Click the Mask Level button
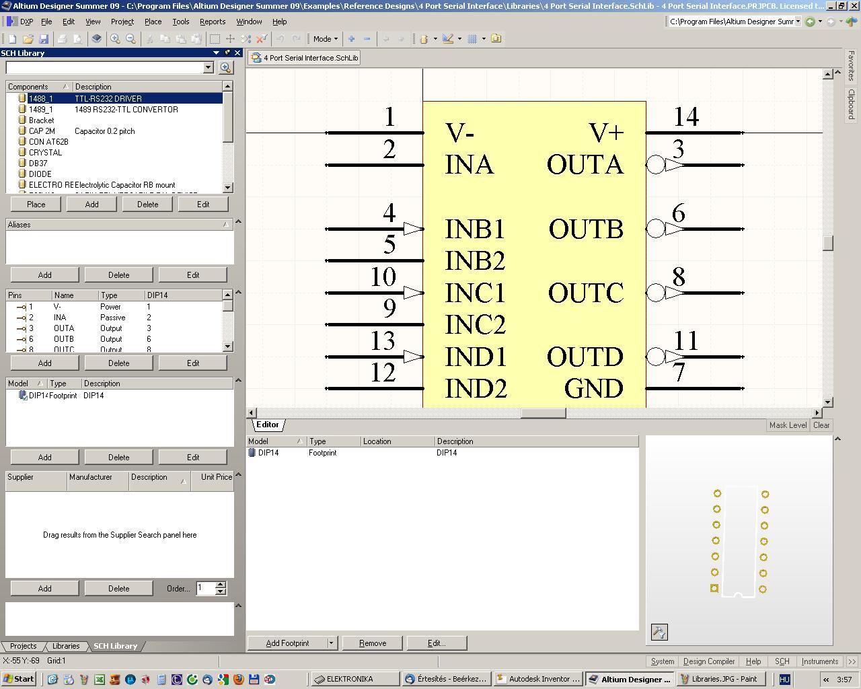Screen dimensions: 861x689 788,425
